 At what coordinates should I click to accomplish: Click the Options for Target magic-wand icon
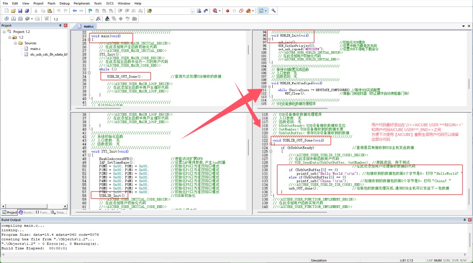coord(98,18)
